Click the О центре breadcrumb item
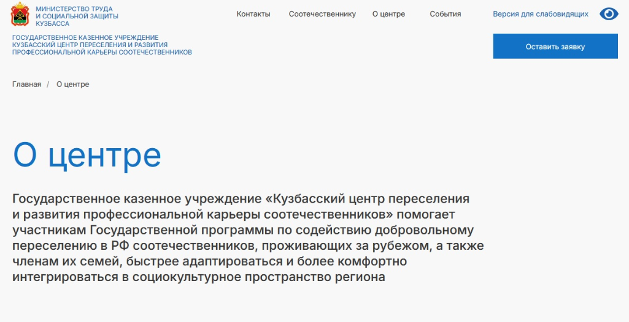 coord(72,84)
